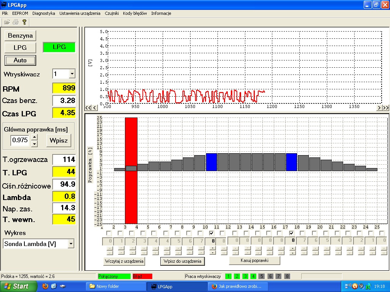390x292 pixels.
Task: Open the Ustawienia urządzenia menu
Action: 80,13
